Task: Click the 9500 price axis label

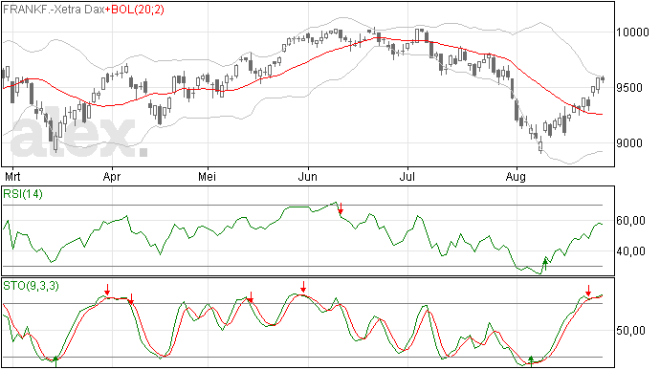Action: tap(629, 88)
